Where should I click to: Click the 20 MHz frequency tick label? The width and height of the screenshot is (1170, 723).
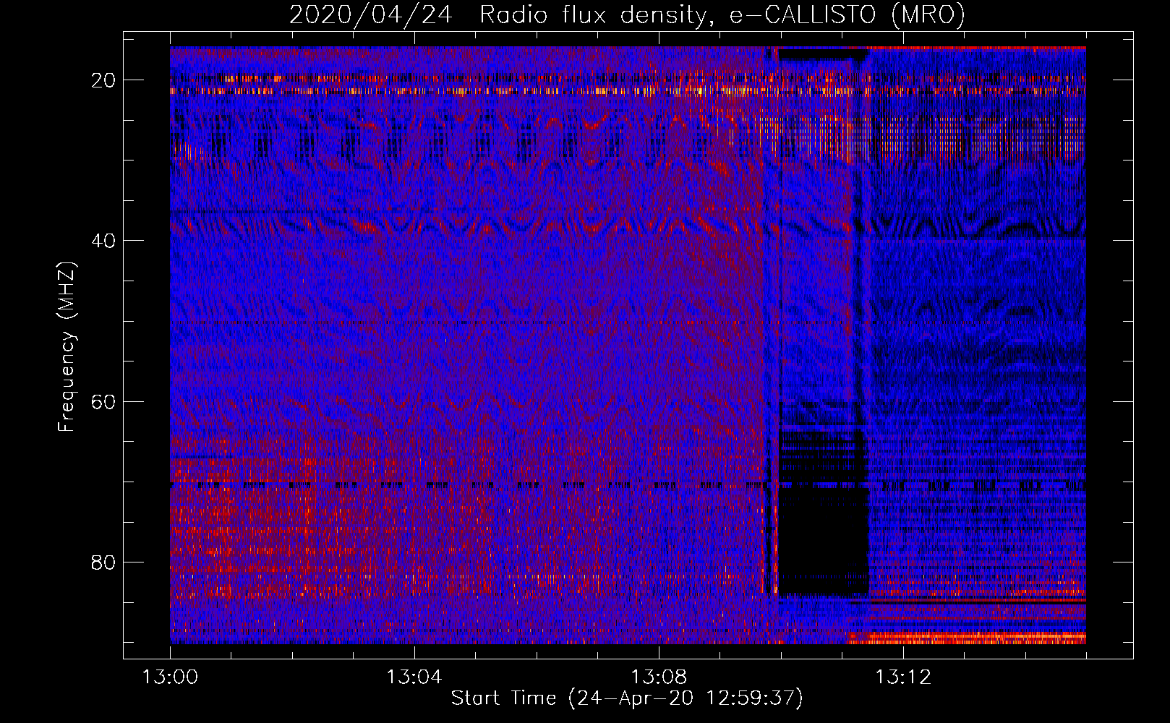tap(104, 80)
